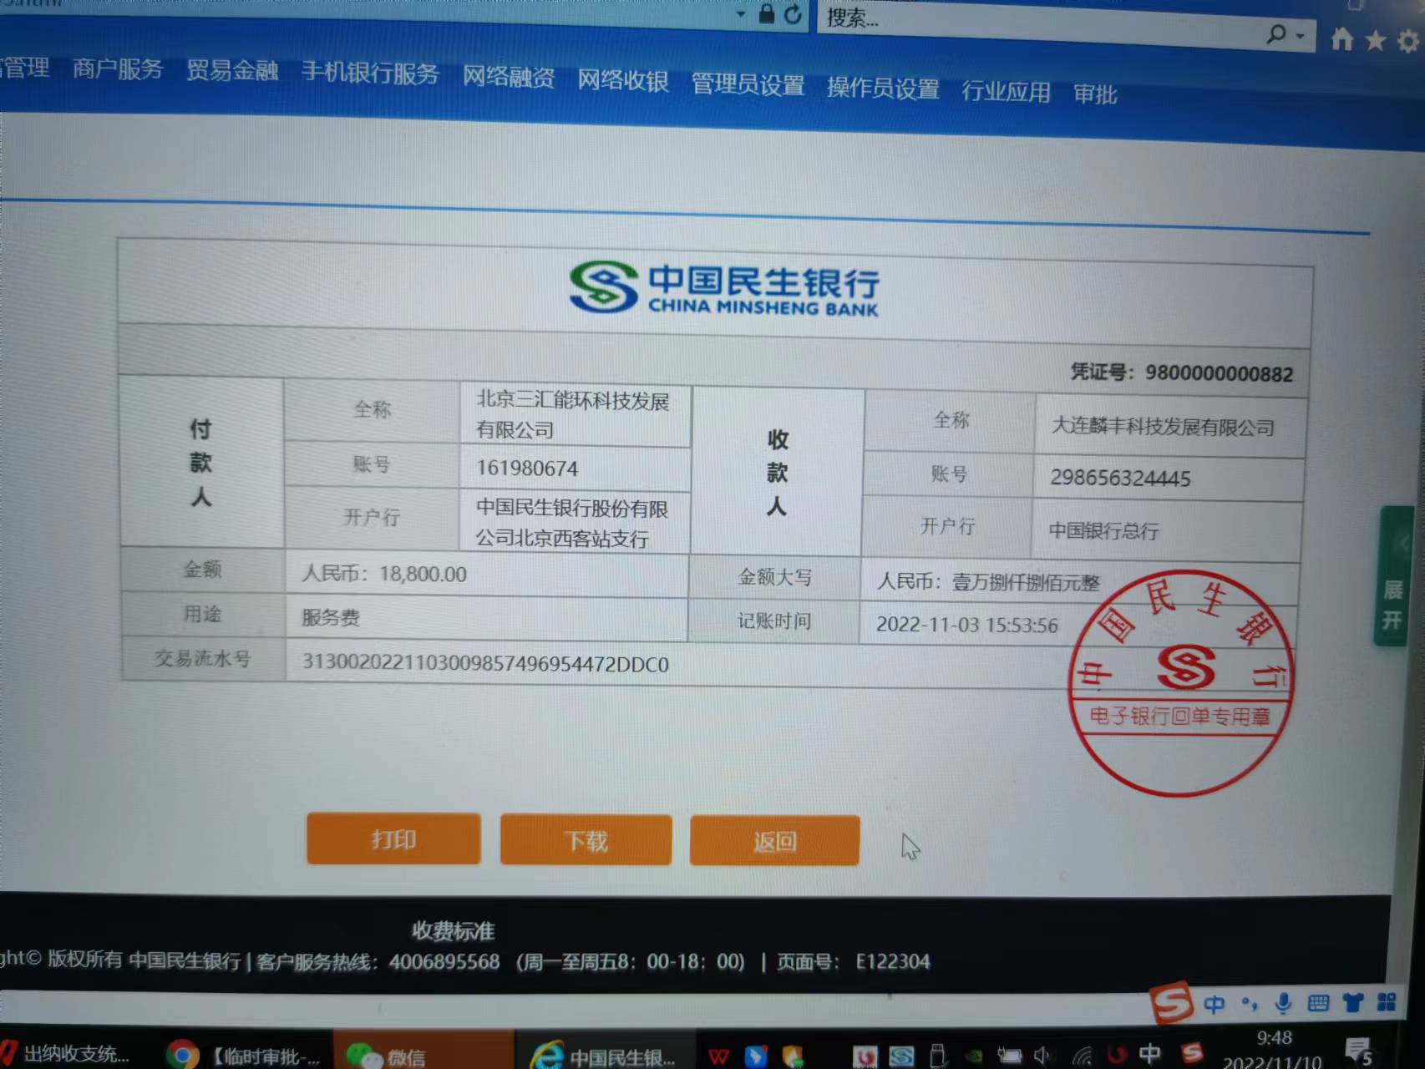The width and height of the screenshot is (1425, 1069).
Task: Expand the search provider dropdown arrow
Action: (x=1301, y=36)
